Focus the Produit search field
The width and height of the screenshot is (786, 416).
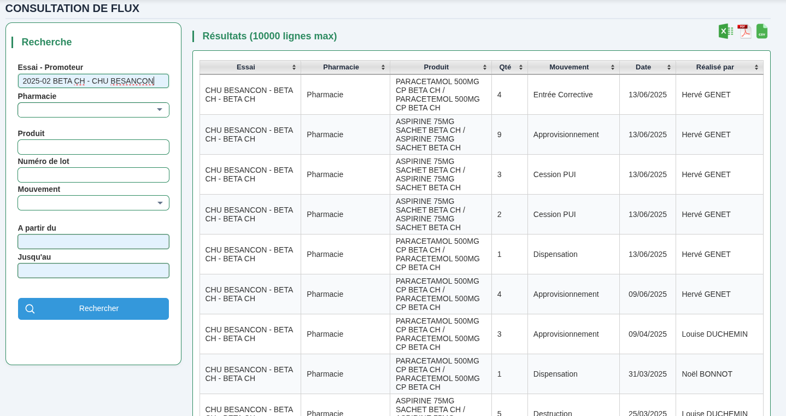pyautogui.click(x=93, y=147)
